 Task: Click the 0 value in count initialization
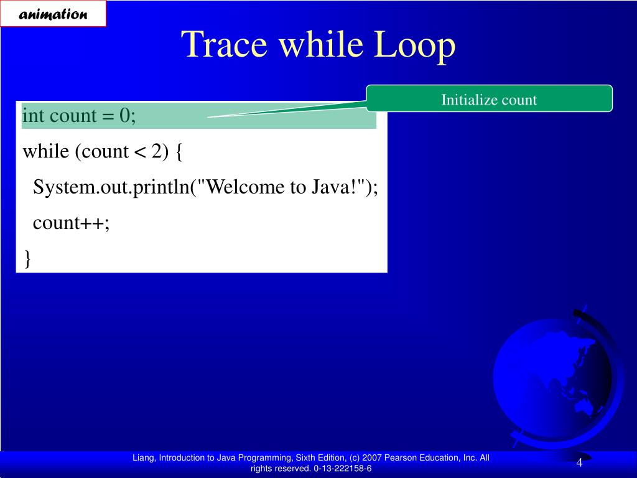click(x=124, y=116)
